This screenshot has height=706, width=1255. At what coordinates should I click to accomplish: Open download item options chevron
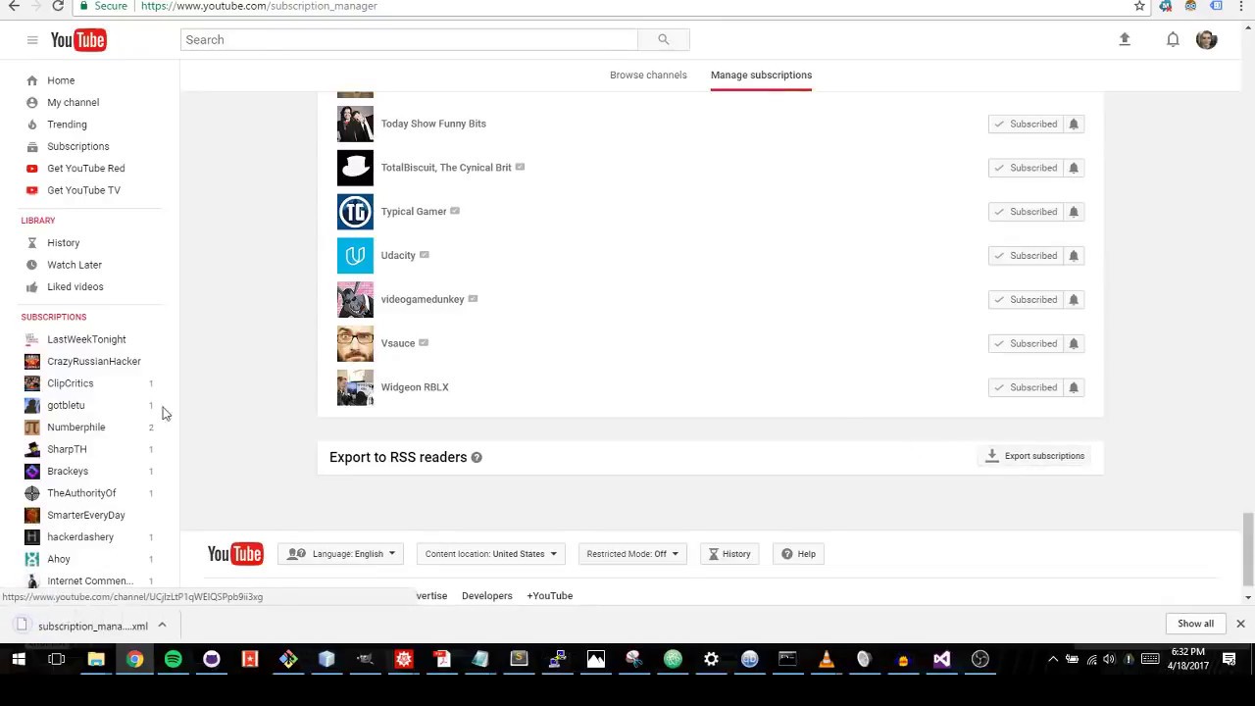pos(162,626)
